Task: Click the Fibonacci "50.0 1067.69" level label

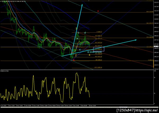Action: point(99,46)
